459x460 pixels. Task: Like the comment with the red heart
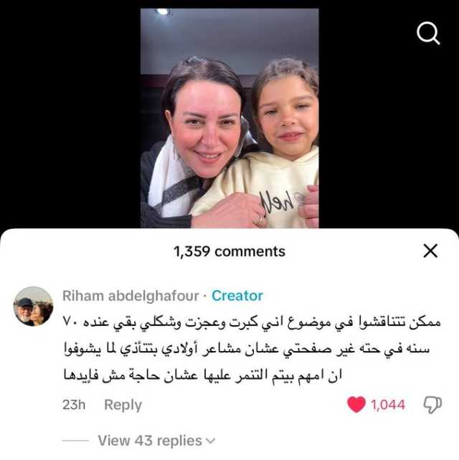[356, 405]
